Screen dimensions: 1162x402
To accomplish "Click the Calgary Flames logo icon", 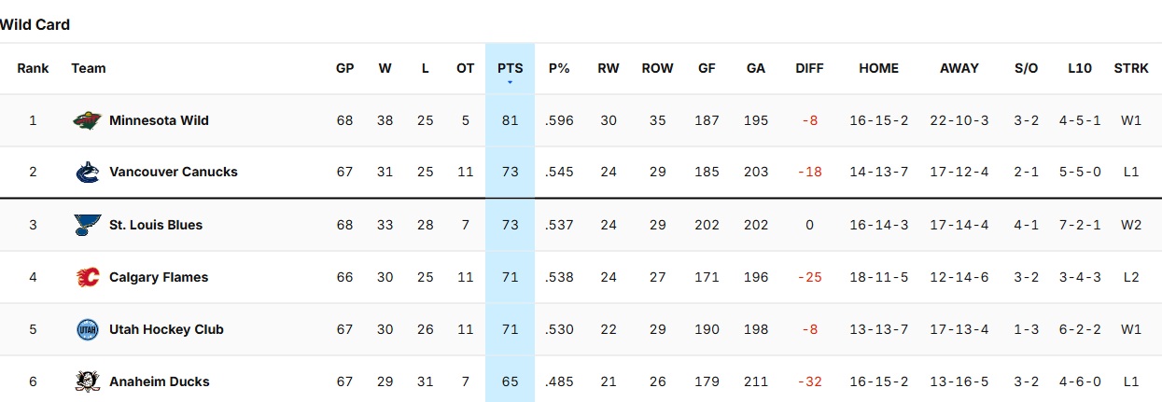I will point(87,277).
